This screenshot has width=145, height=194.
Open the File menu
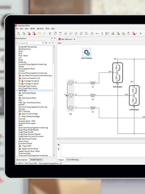point(17,29)
